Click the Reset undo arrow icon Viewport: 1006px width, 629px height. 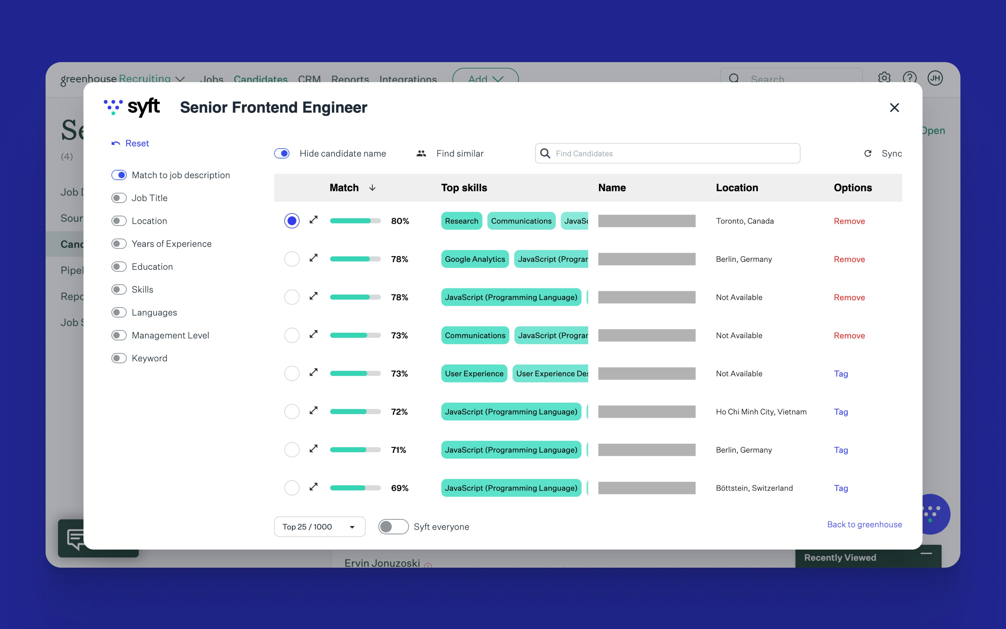116,144
